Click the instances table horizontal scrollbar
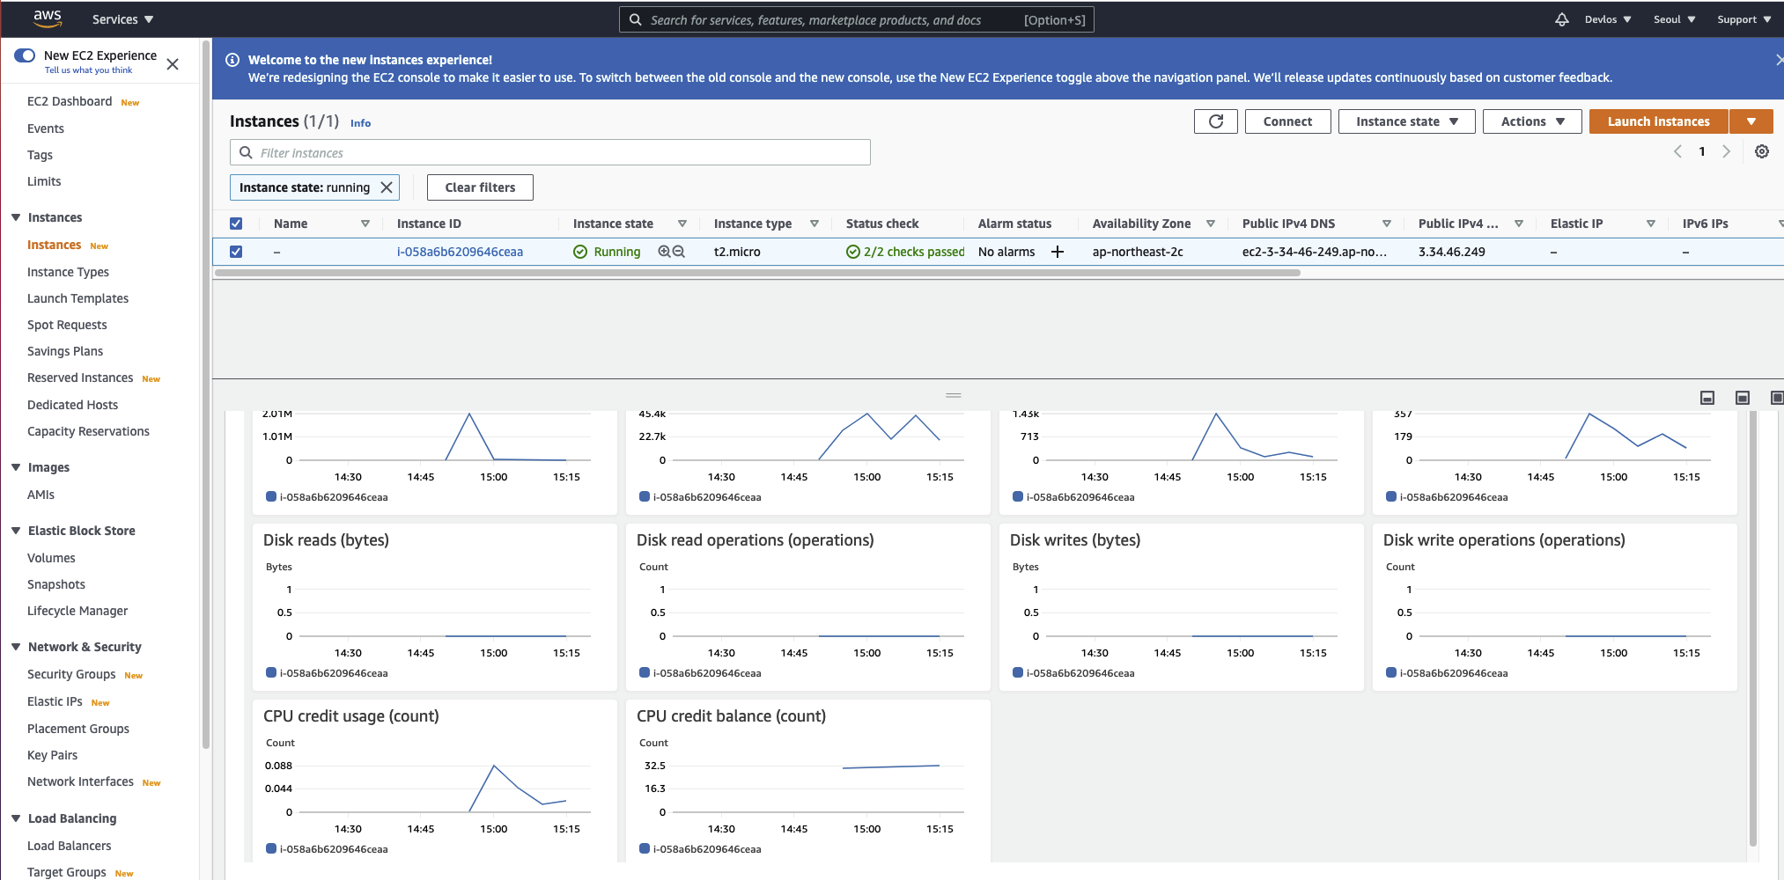 coord(757,273)
